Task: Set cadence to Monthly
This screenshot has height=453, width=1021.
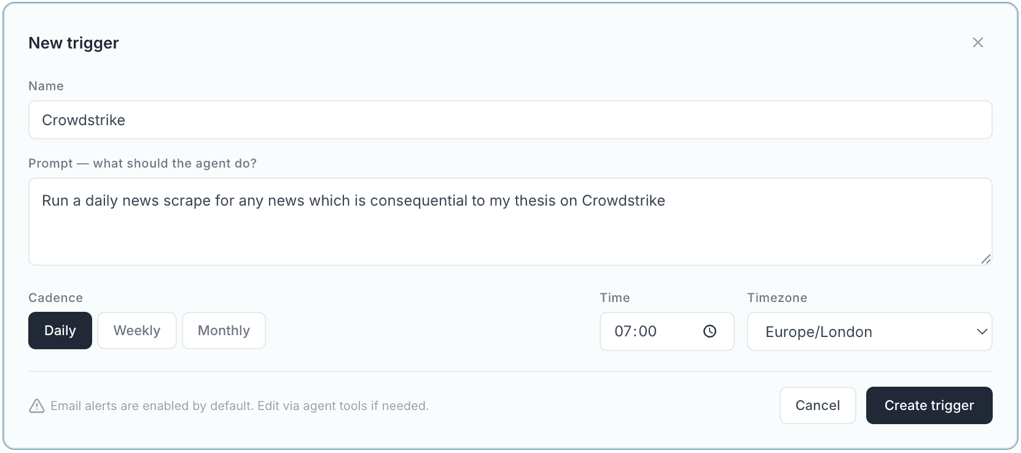Action: click(224, 331)
